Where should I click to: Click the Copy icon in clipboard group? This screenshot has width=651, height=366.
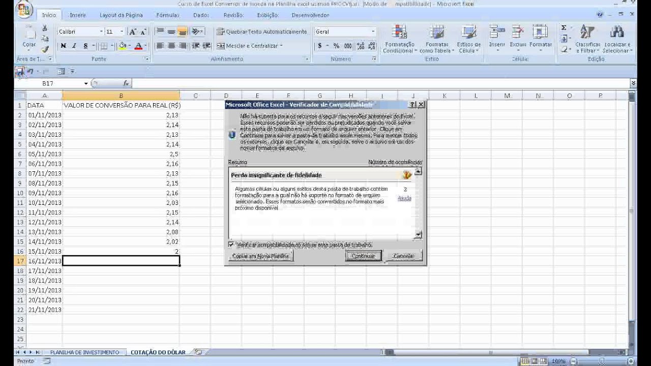[45, 39]
